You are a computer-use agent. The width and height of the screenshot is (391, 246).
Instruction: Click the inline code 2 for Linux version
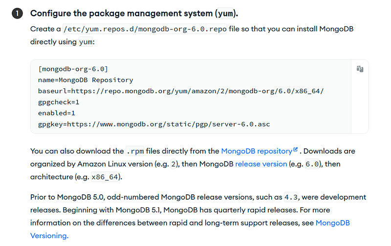coord(174,164)
